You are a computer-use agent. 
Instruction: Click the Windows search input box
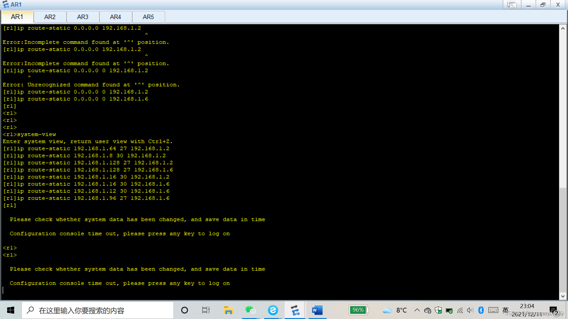coord(98,310)
